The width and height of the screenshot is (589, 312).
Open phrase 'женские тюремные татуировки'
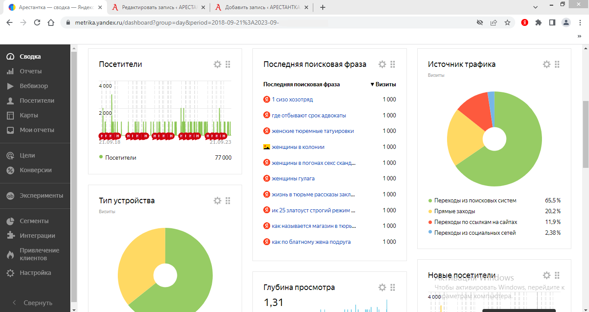point(313,131)
